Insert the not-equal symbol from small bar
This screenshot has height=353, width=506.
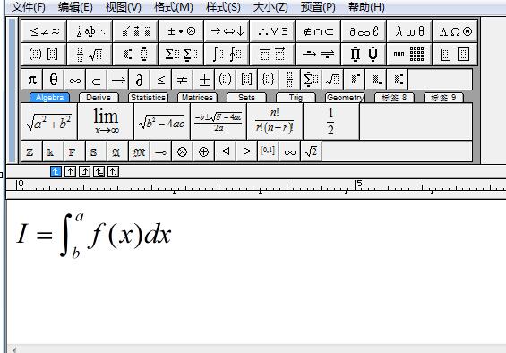[x=183, y=79]
